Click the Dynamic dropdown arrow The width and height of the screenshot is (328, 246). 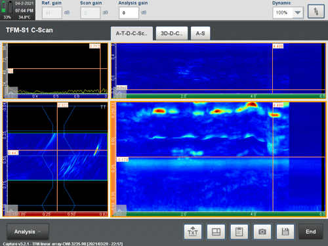[298, 12]
